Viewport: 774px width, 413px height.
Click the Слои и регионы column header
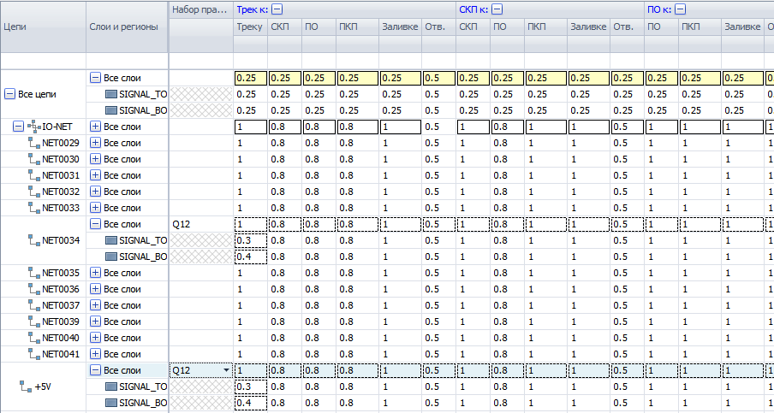pos(127,27)
